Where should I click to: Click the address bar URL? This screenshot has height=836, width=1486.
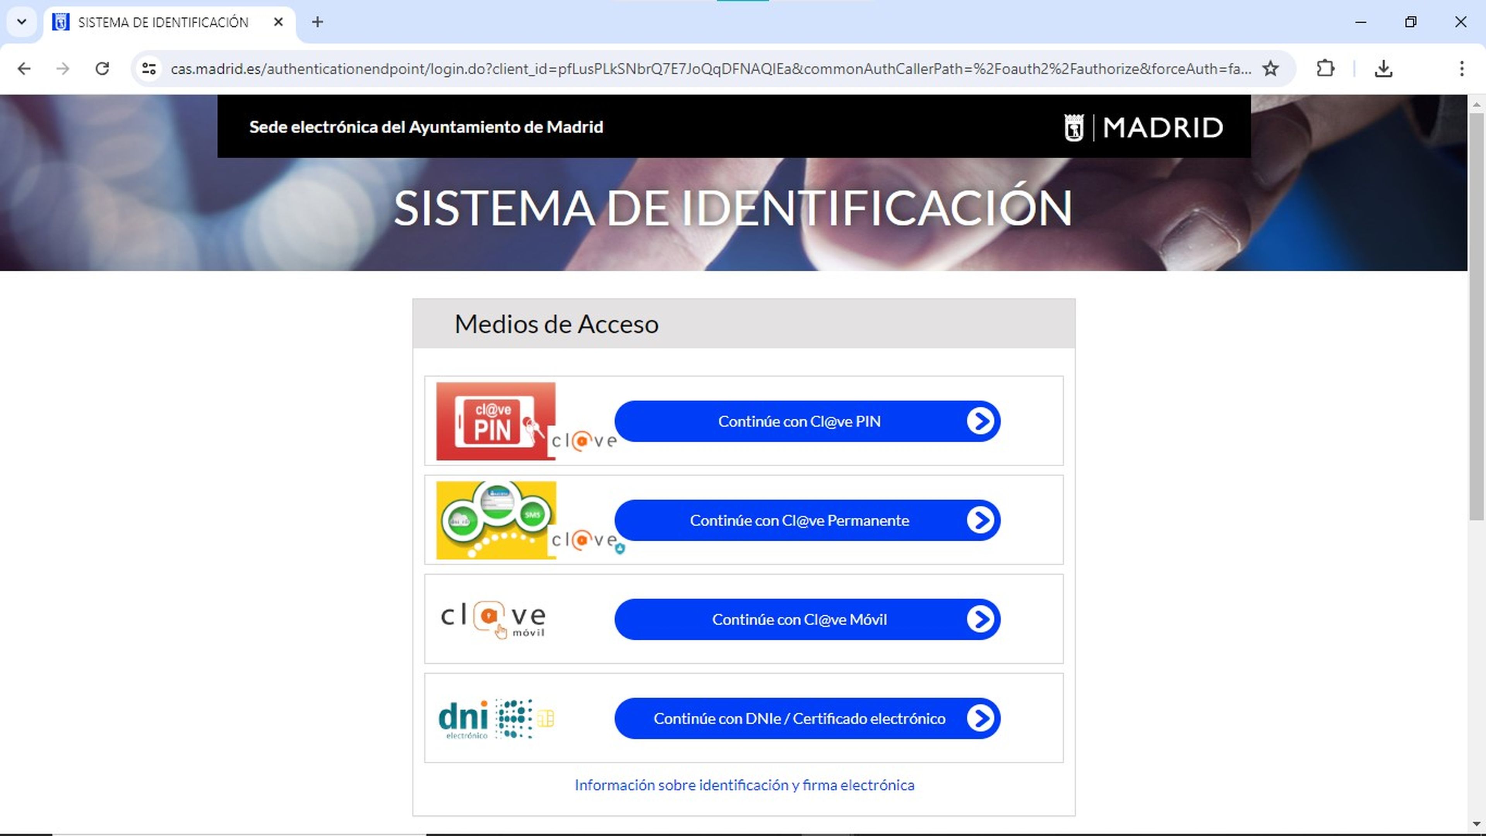pyautogui.click(x=711, y=69)
